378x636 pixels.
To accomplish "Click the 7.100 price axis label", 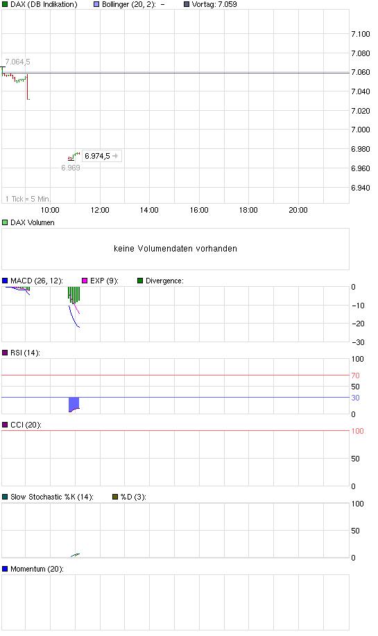I will [x=361, y=34].
